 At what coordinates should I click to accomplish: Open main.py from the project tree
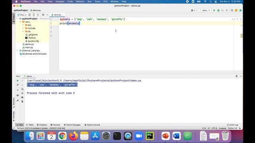click(x=28, y=48)
